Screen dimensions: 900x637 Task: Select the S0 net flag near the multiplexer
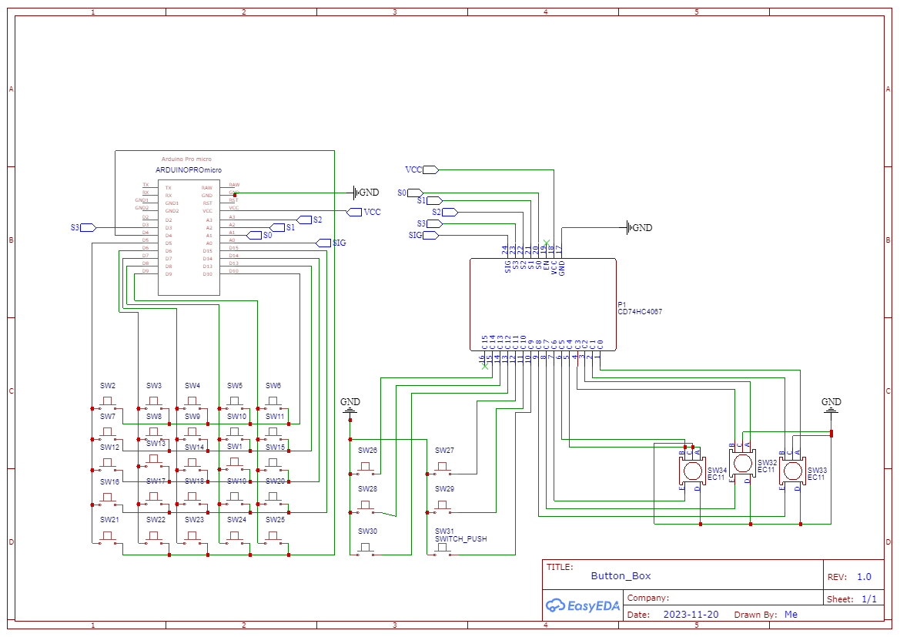(x=410, y=193)
